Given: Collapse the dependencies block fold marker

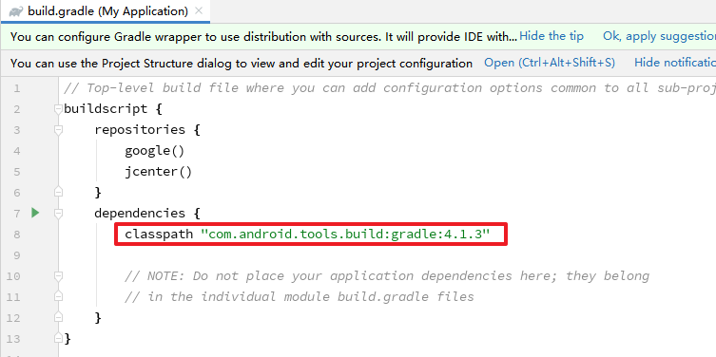Looking at the screenshot, I should (58, 213).
